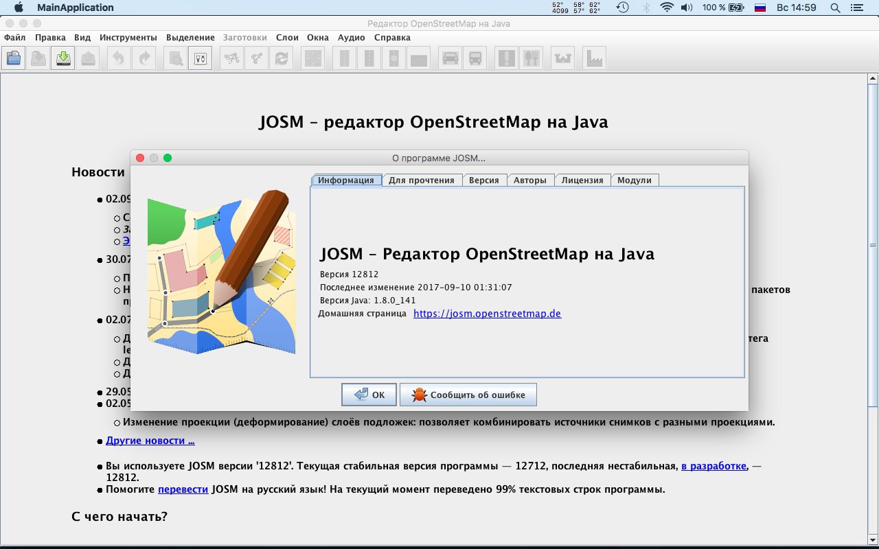Click the factory preset toolbar icon
This screenshot has height=549, width=879.
594,58
